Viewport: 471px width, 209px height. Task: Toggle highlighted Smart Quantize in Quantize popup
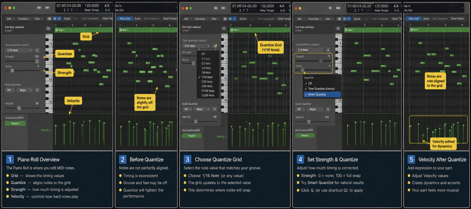click(322, 94)
